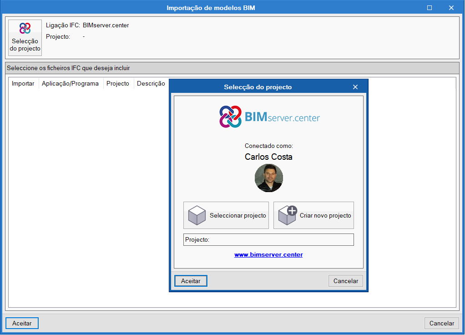465x335 pixels.
Task: Click the Importar column header
Action: pyautogui.click(x=23, y=84)
